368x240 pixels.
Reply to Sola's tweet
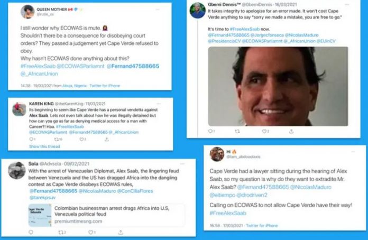(31, 232)
